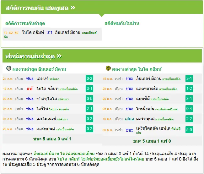Click the โคปปา อิตาเลีย competition label
Screen dimensions: 204x174
(59, 109)
